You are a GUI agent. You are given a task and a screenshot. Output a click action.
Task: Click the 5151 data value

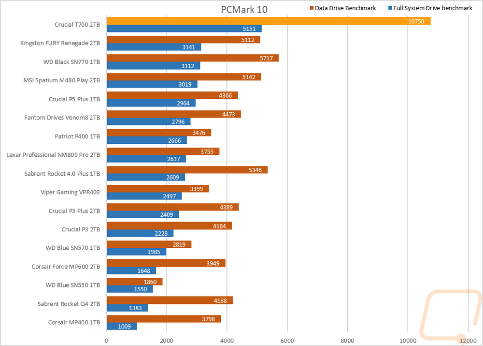tap(249, 29)
